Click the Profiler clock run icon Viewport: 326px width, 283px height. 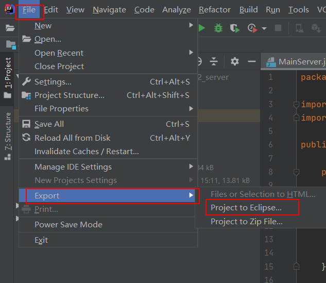coord(252,28)
